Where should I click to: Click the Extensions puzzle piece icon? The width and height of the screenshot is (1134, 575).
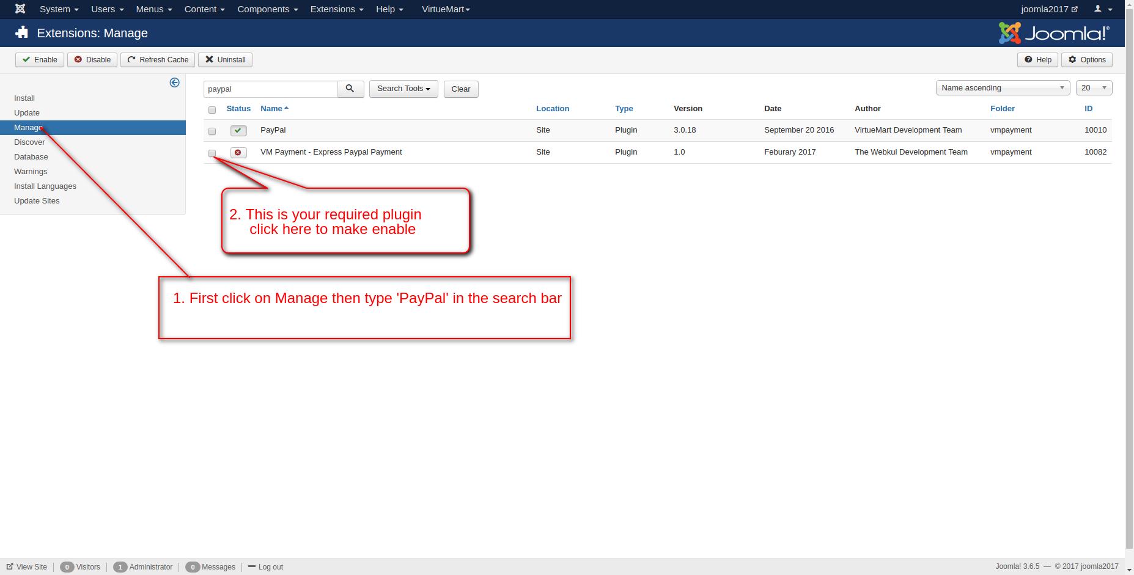coord(22,33)
